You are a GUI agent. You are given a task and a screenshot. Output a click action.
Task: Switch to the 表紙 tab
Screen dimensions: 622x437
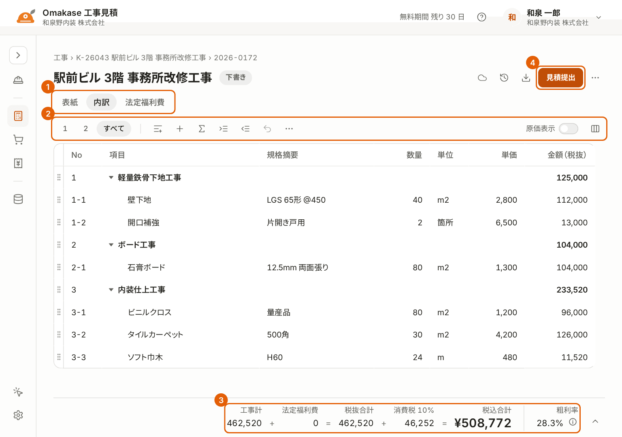(70, 102)
